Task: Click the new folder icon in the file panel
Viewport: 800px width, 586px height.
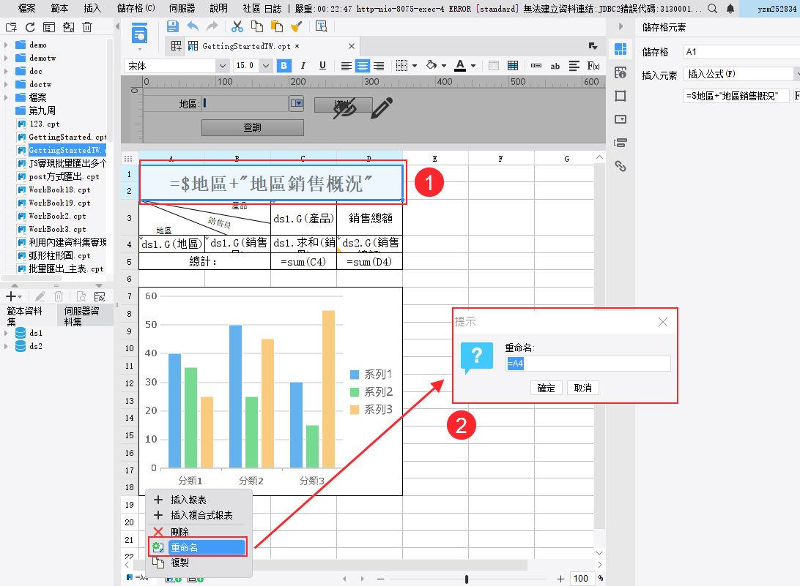Action: (11, 28)
